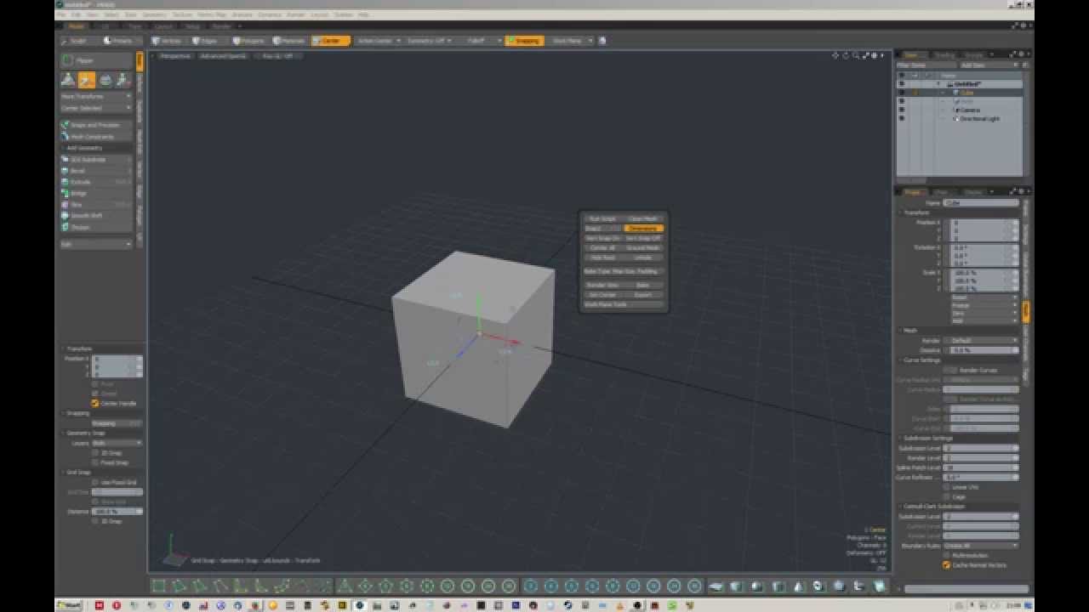This screenshot has height=612, width=1089.
Task: Adjust the Dissolve percentage slider
Action: pos(984,350)
